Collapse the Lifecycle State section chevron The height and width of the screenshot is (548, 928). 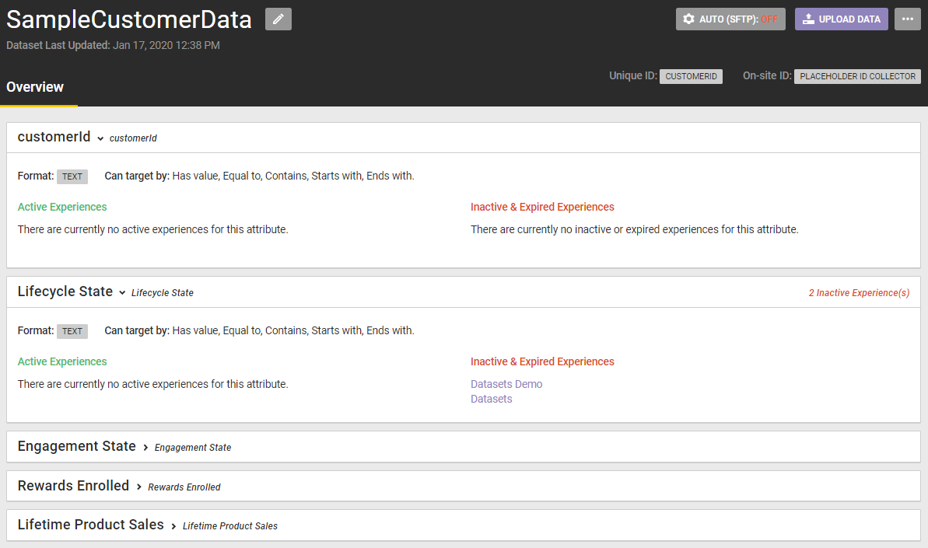(x=122, y=293)
